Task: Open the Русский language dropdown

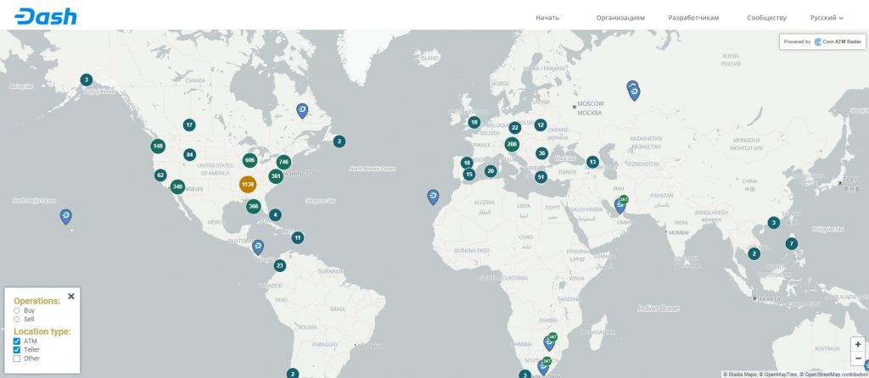Action: click(x=827, y=18)
